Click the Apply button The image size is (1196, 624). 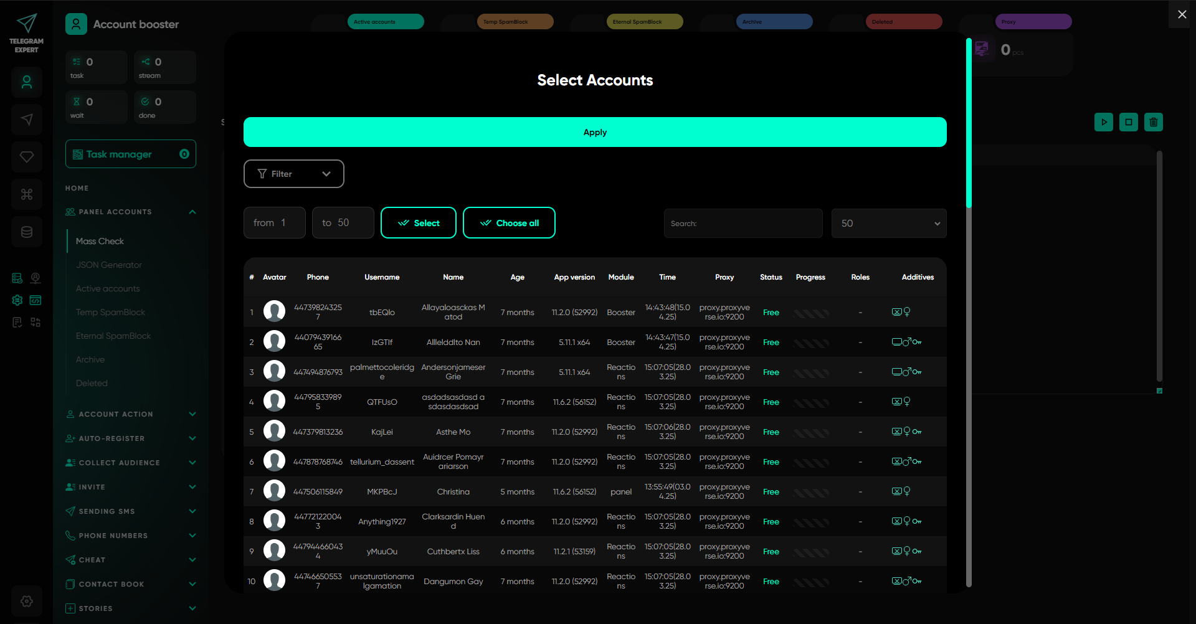(594, 132)
